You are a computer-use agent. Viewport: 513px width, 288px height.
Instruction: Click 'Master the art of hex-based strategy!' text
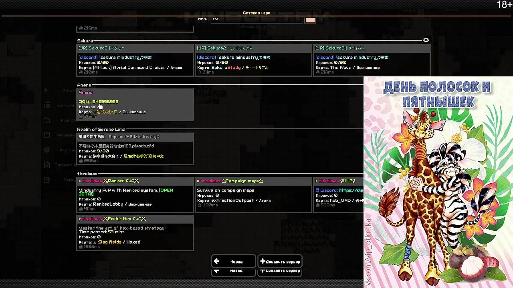click(x=122, y=228)
